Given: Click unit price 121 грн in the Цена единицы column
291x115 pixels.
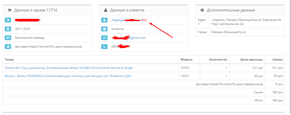Looking at the screenshot, I should pyautogui.click(x=258, y=68).
